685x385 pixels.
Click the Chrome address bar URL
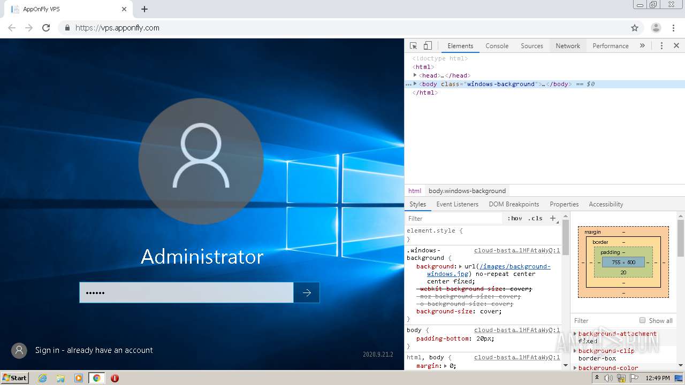(117, 28)
